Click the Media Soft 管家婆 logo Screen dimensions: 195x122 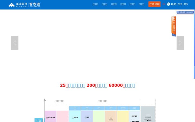pos(24,5)
